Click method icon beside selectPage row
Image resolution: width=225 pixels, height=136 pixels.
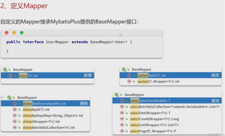[x=122, y=131]
